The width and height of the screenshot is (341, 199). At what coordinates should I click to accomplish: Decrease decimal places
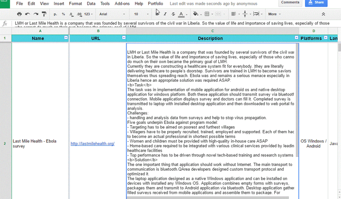[72, 14]
